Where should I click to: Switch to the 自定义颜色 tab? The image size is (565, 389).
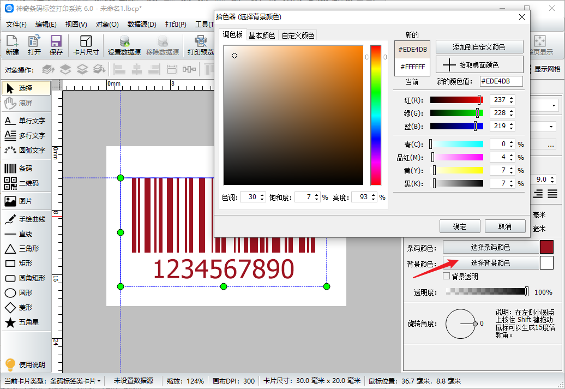point(298,35)
